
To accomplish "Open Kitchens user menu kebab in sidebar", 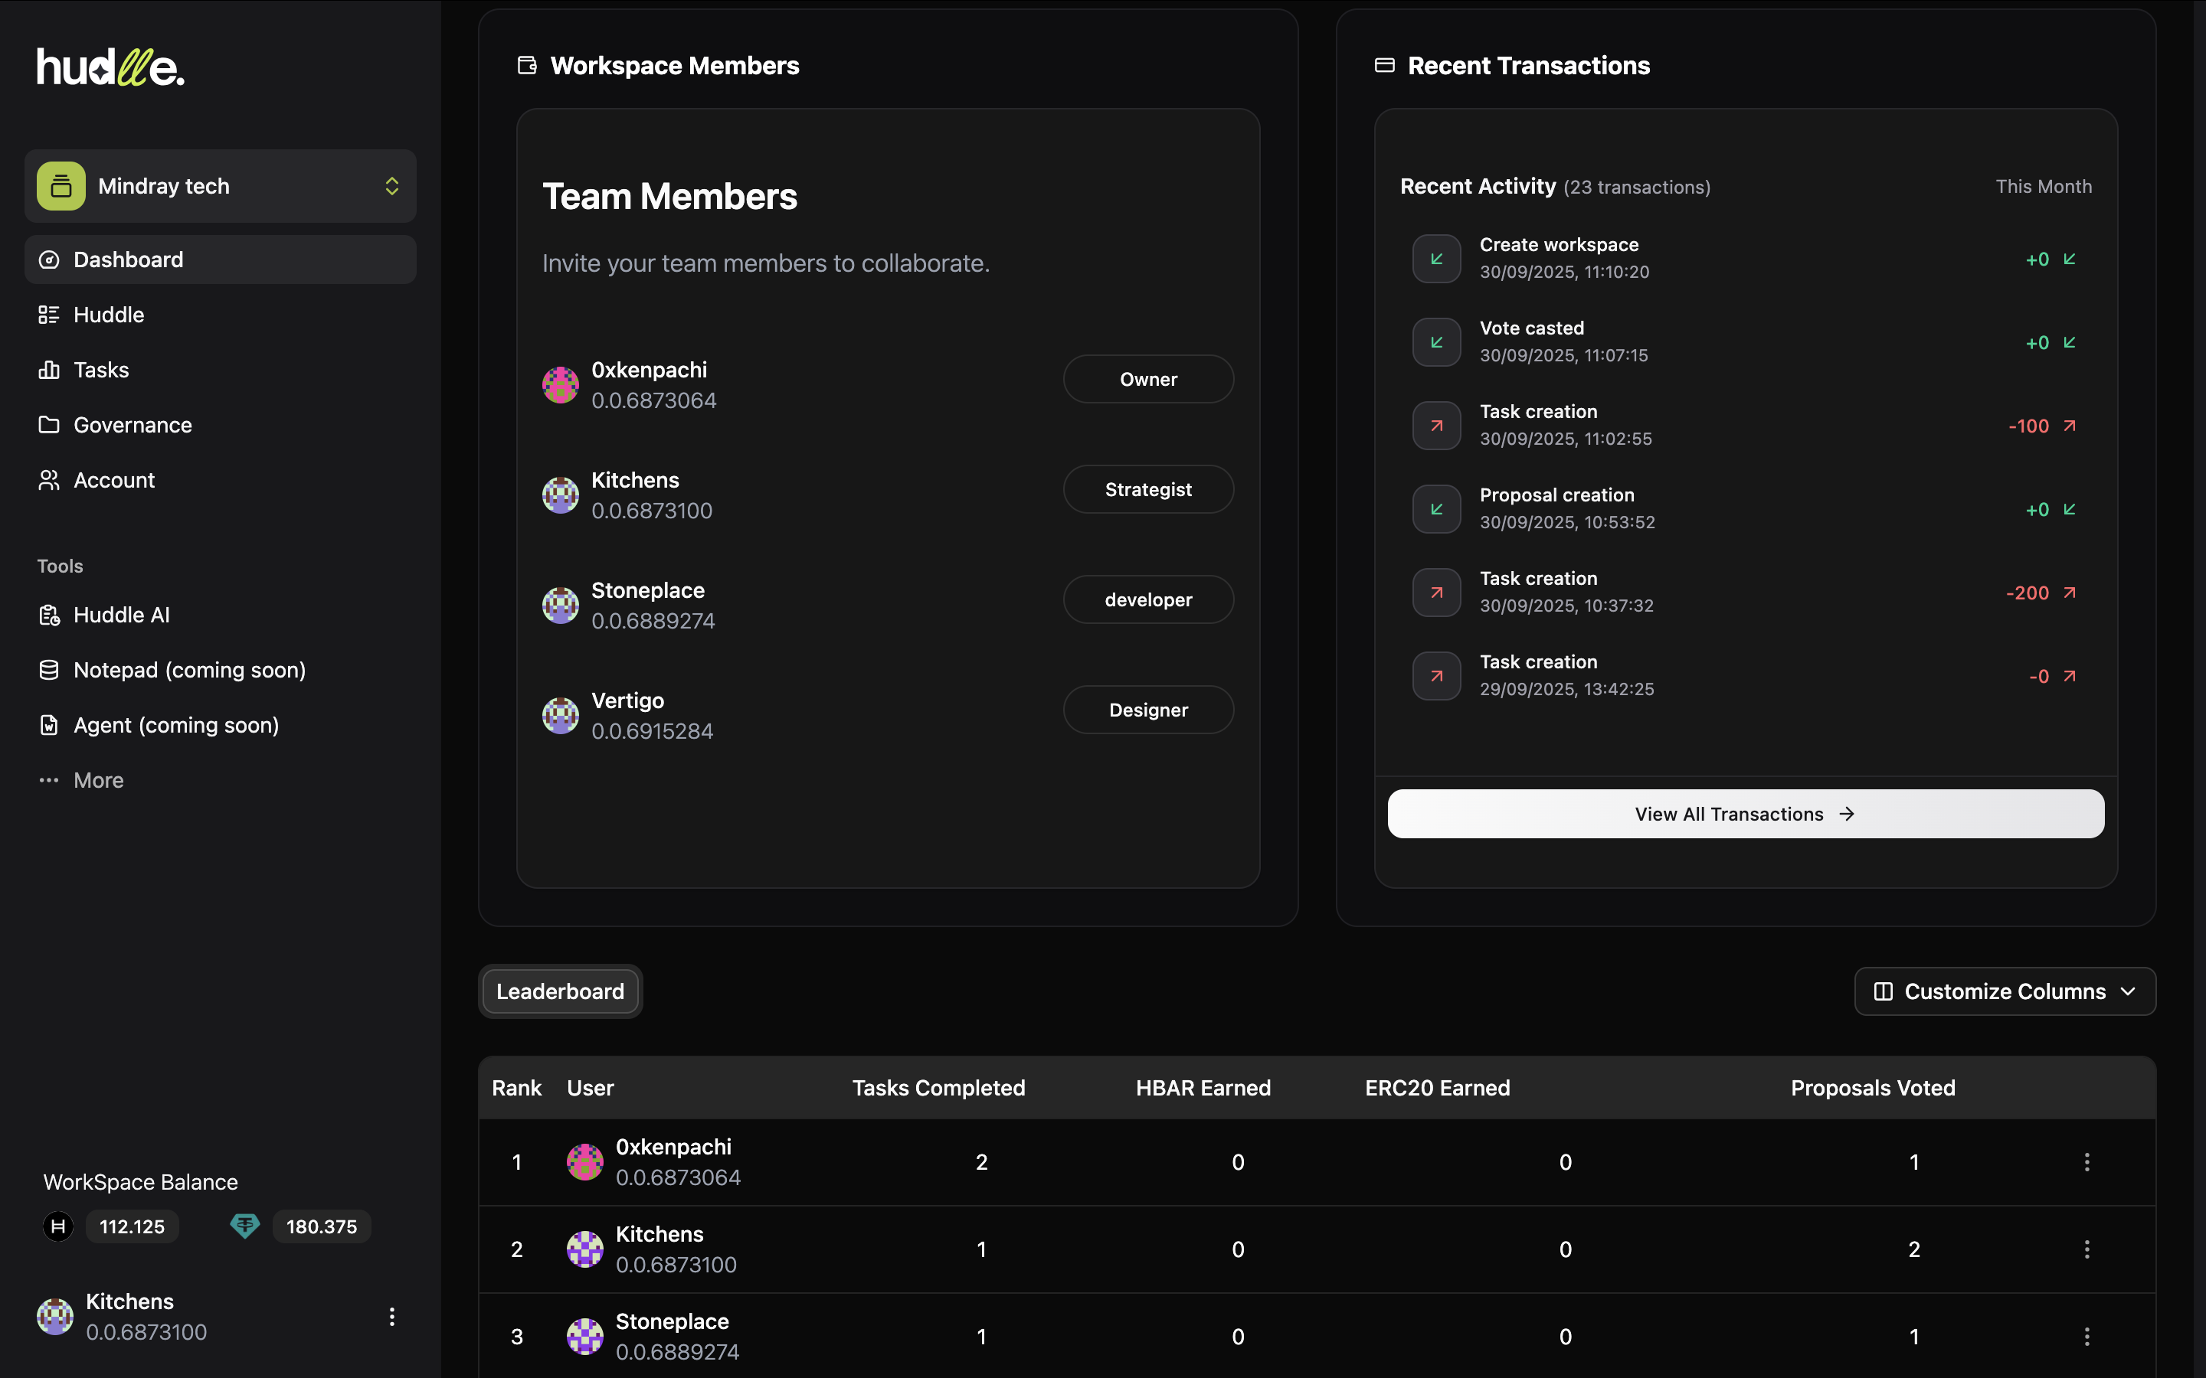I will click(x=392, y=1317).
